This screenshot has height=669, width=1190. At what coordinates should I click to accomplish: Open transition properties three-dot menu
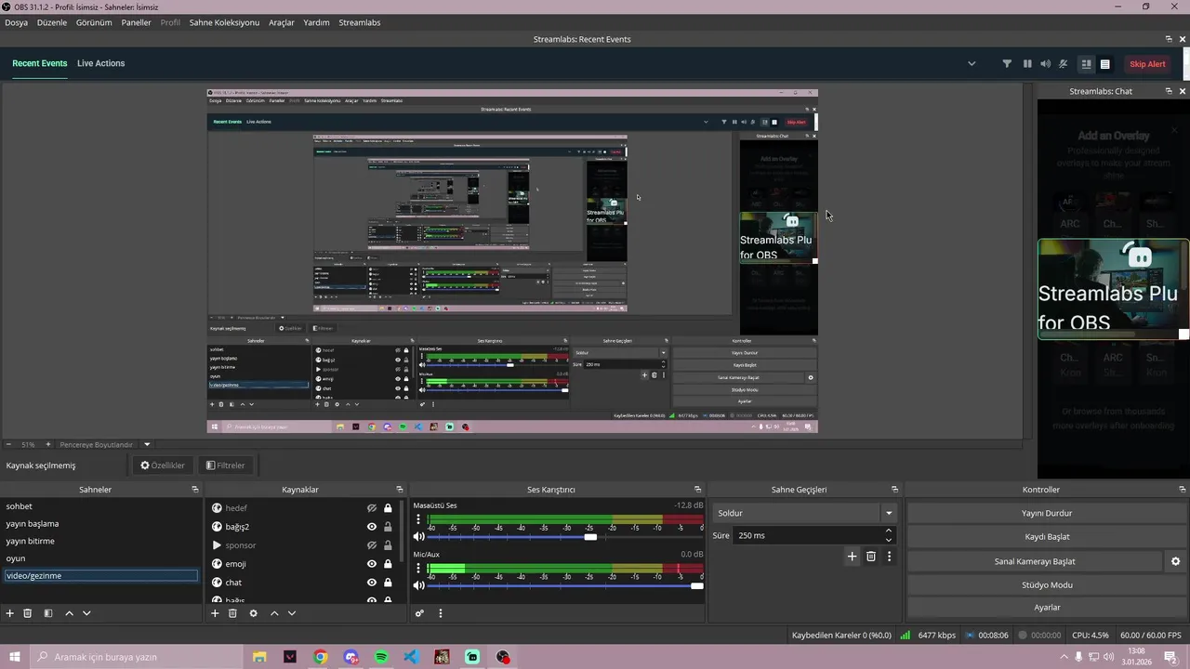tap(890, 557)
